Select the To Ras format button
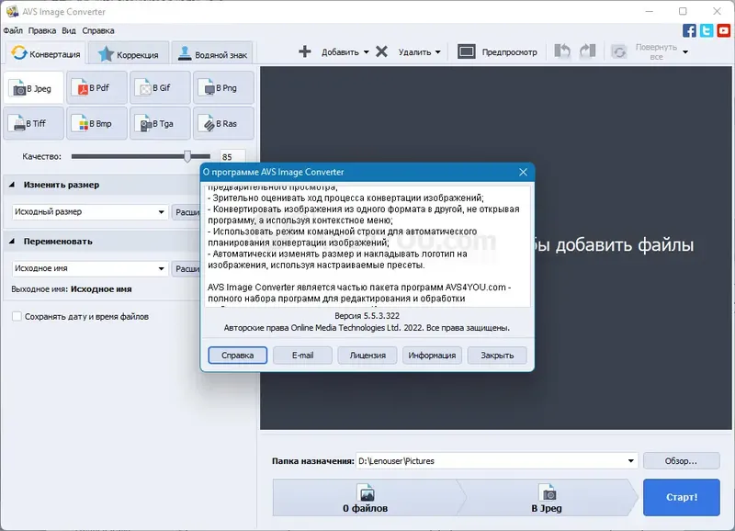The width and height of the screenshot is (735, 531). pyautogui.click(x=223, y=123)
